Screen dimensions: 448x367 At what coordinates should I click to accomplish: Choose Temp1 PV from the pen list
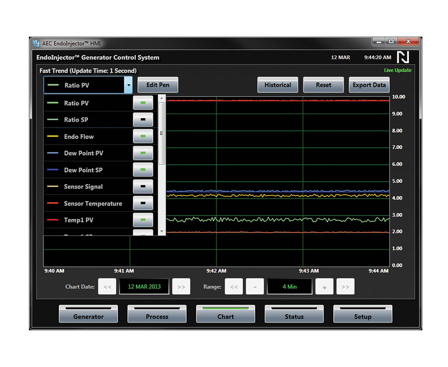click(79, 220)
